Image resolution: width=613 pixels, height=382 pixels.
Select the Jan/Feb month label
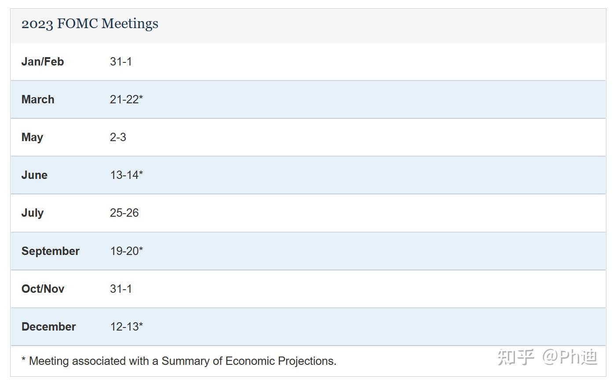pos(43,62)
